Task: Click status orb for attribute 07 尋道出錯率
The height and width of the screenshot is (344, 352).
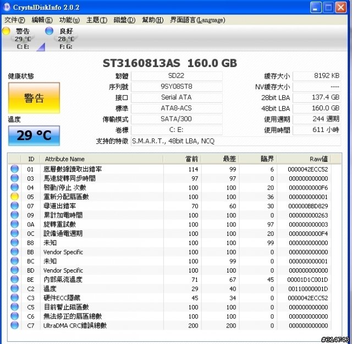Action: (x=15, y=206)
